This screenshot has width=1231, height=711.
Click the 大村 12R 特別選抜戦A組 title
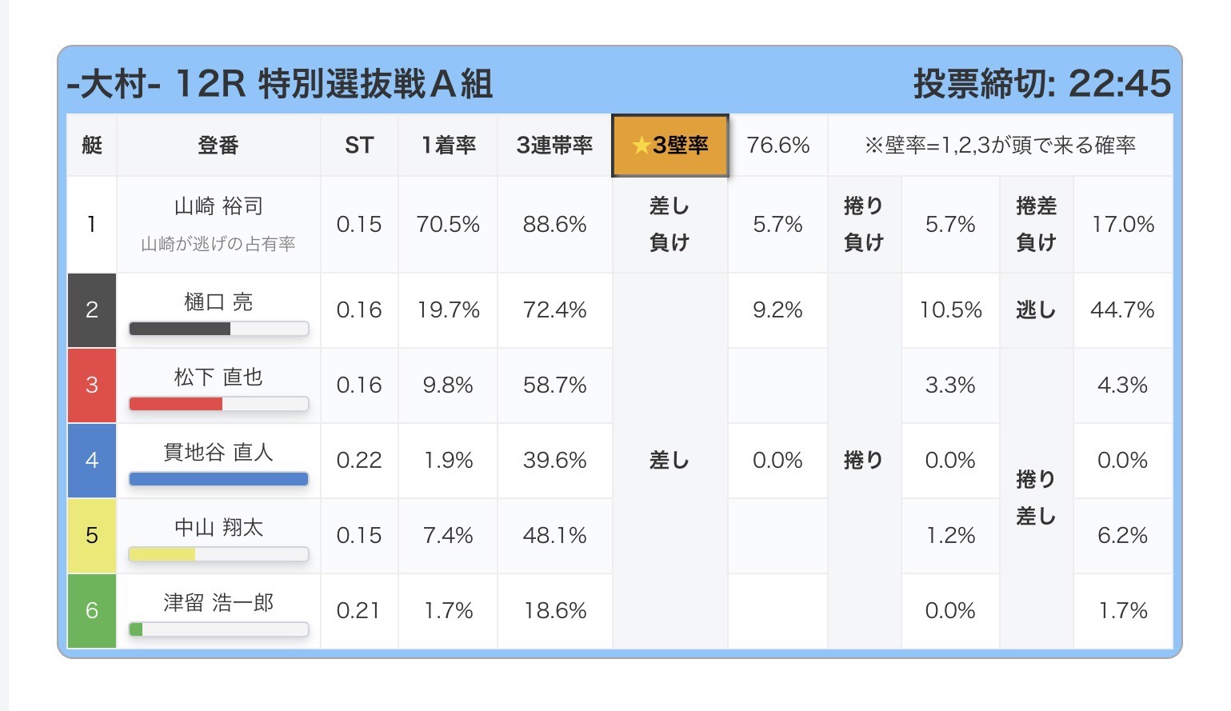(279, 83)
